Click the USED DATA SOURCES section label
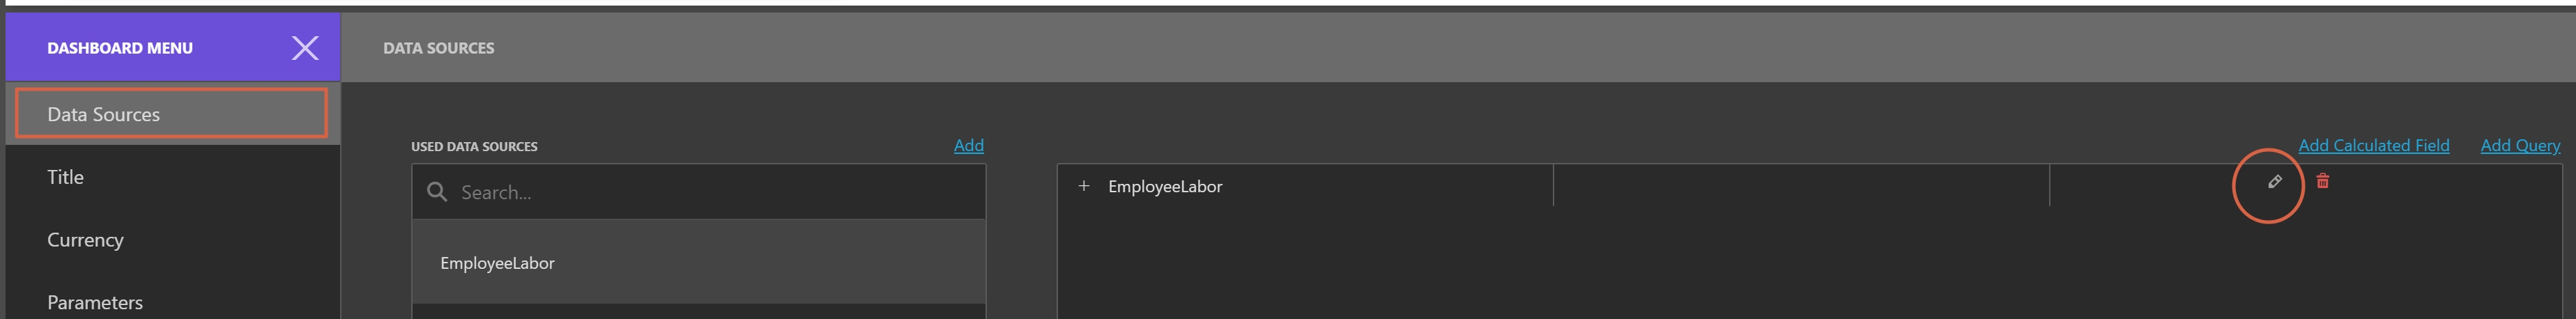This screenshot has height=319, width=2576. pos(474,147)
